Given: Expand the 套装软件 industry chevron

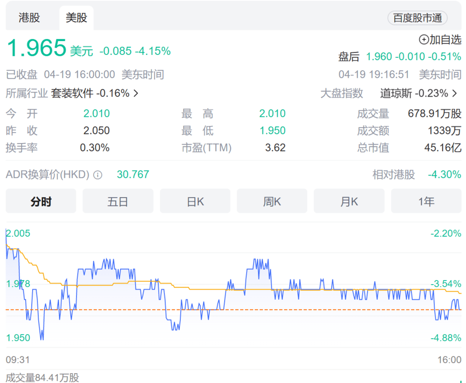Looking at the screenshot, I should (x=136, y=93).
